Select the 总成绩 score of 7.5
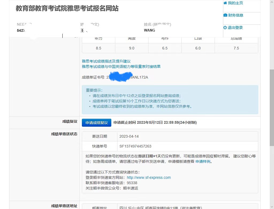This screenshot has width=274, height=209. click(x=236, y=48)
